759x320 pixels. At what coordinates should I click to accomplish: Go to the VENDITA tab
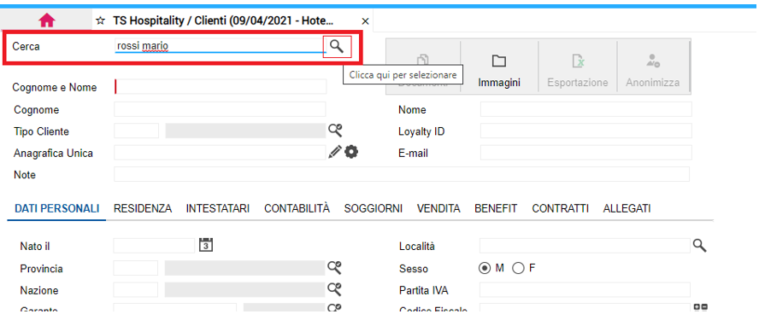point(438,208)
